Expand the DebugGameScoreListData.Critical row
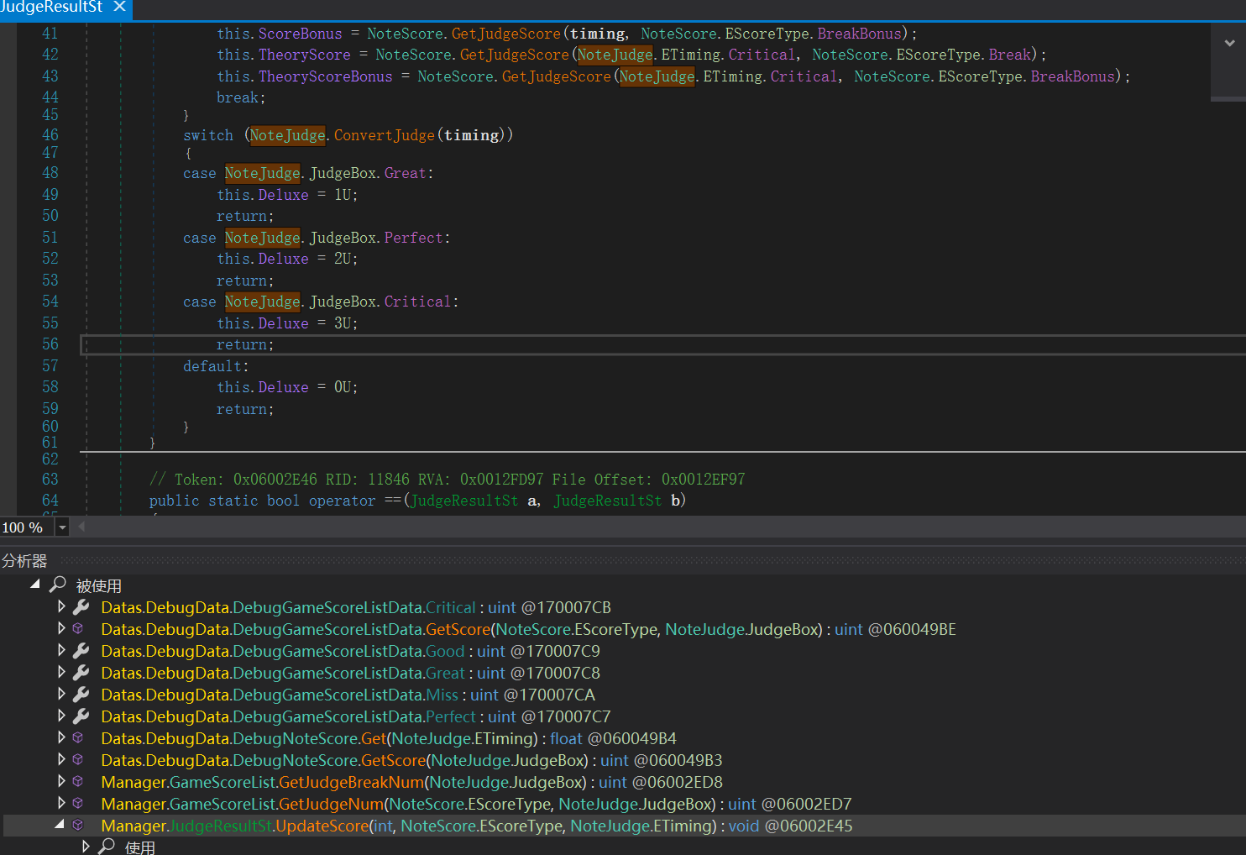The height and width of the screenshot is (855, 1246). tap(61, 606)
